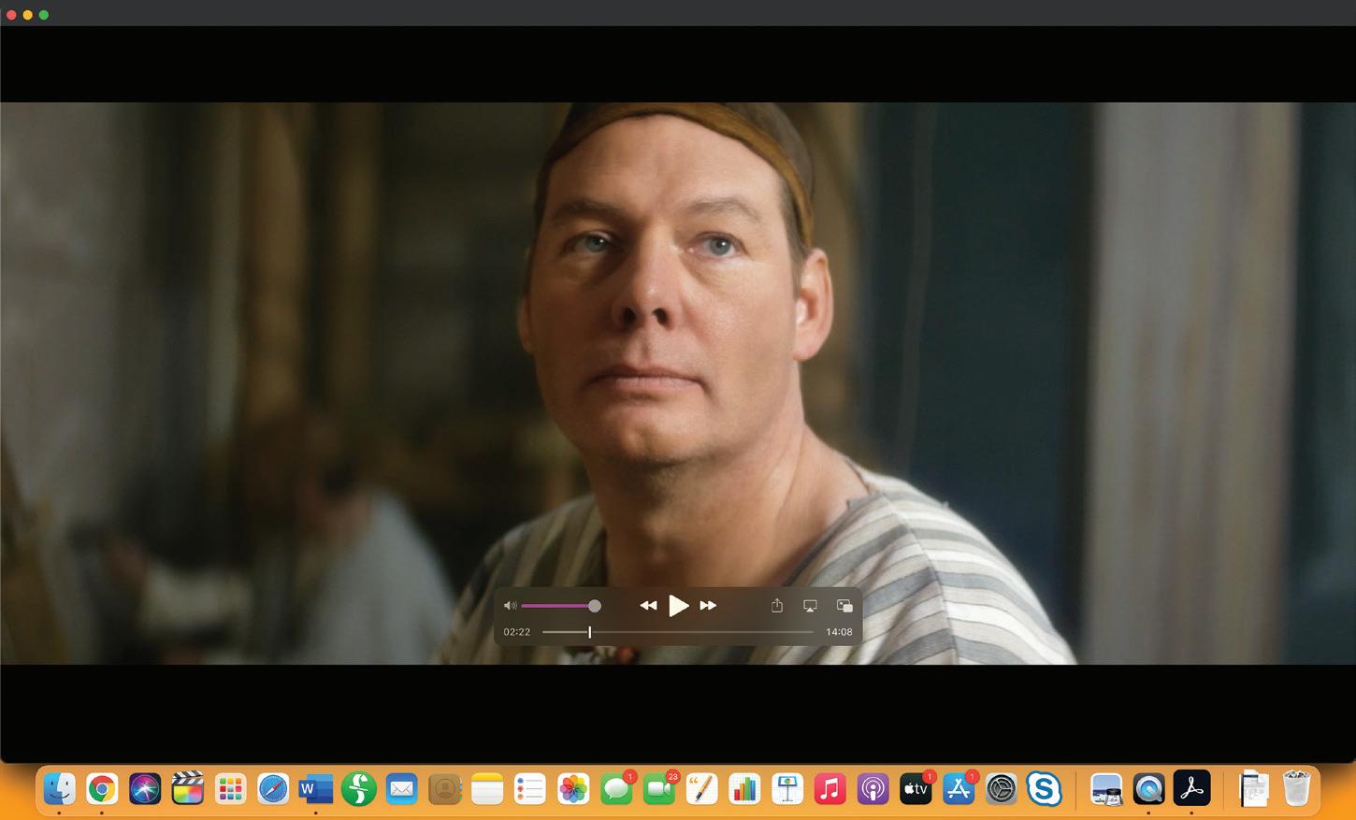The image size is (1356, 820).
Task: Open Microsoft Word from the dock
Action: coord(316,790)
